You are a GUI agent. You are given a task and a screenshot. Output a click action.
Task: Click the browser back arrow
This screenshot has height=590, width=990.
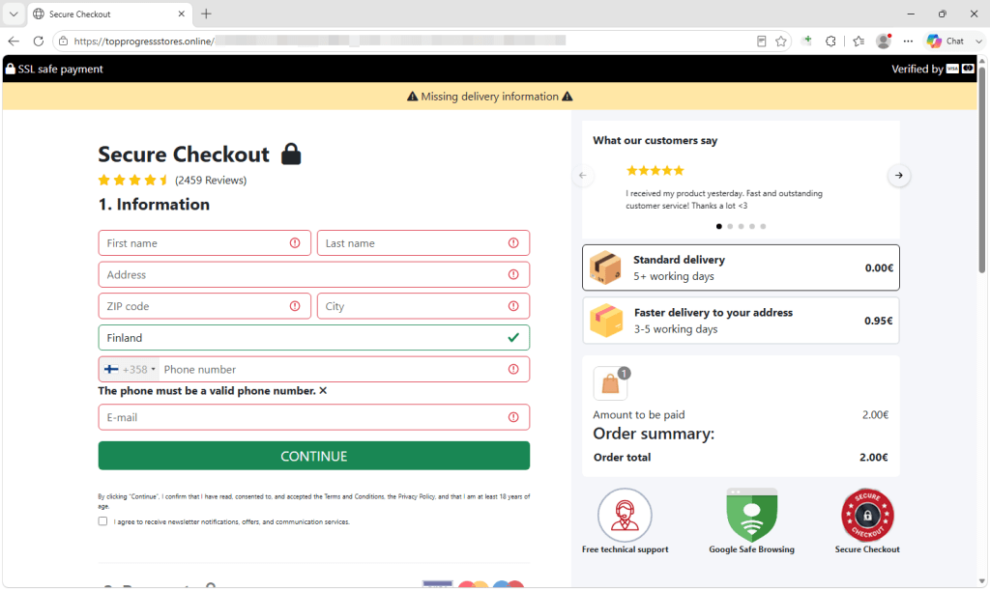pos(14,41)
